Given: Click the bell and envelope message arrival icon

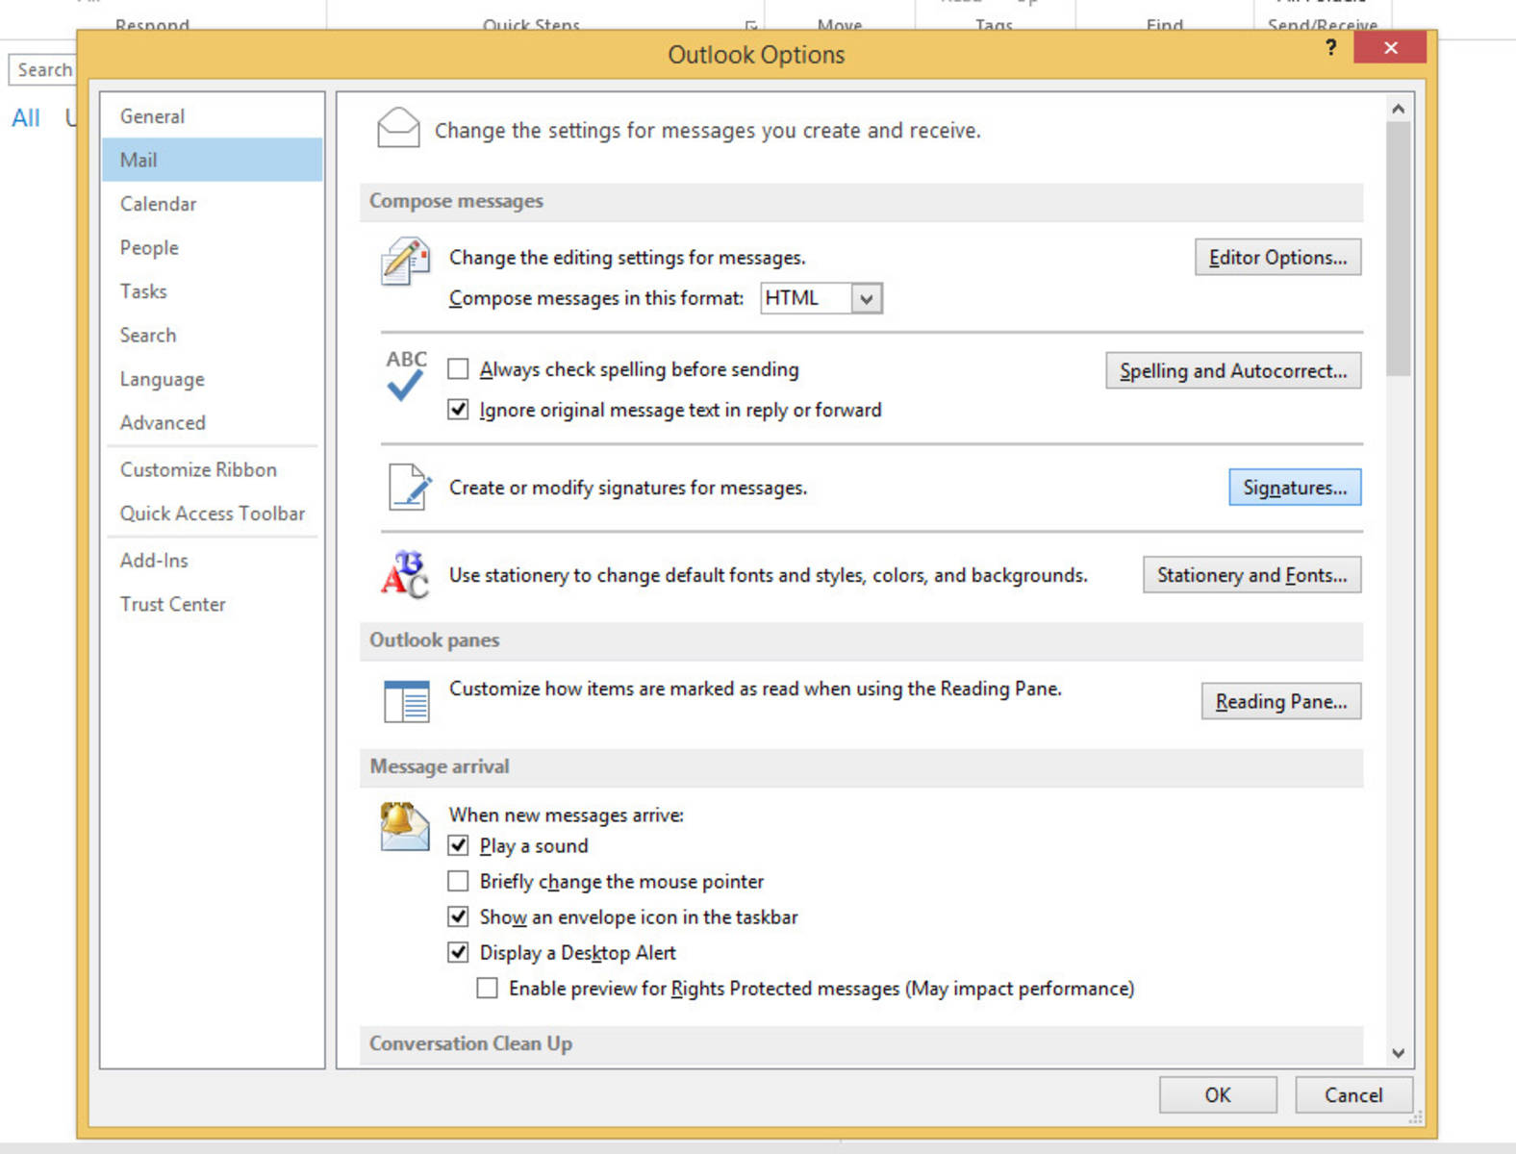Looking at the screenshot, I should 404,827.
